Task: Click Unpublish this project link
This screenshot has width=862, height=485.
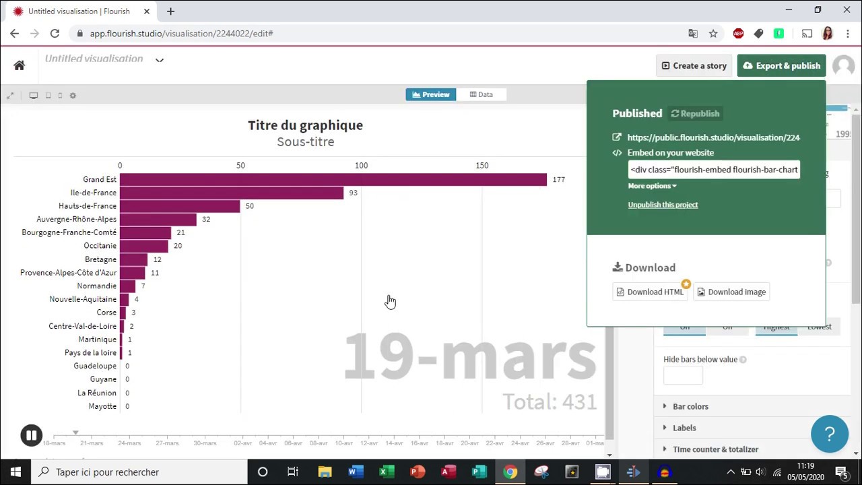Action: [663, 205]
